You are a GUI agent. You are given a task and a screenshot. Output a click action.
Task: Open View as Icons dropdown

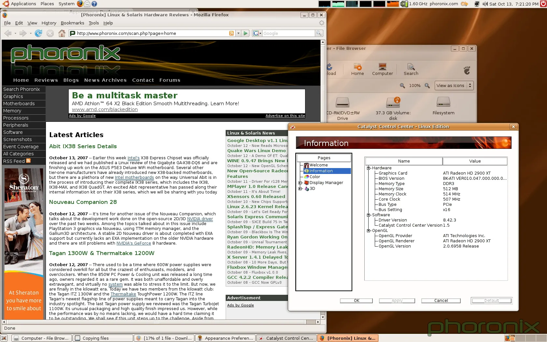coord(454,86)
